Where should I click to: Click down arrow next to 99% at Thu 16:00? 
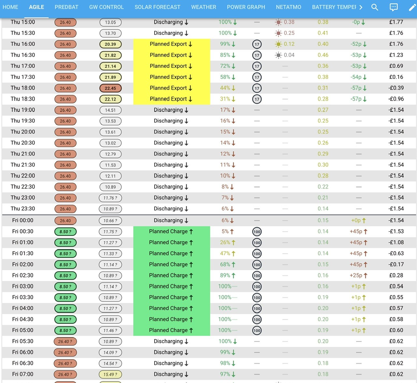[x=234, y=44]
